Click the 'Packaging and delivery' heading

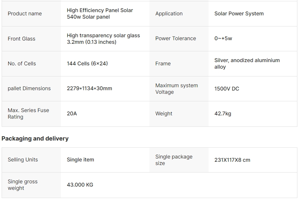[x=35, y=139]
